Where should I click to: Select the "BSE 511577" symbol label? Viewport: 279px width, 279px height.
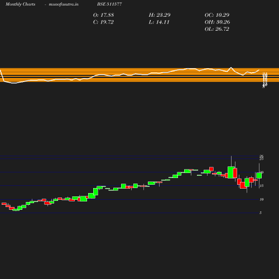pos(109,4)
